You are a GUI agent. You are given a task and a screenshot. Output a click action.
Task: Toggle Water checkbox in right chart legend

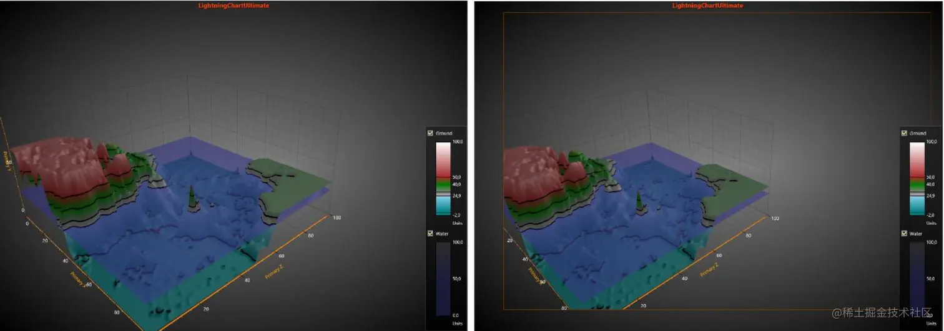[904, 233]
